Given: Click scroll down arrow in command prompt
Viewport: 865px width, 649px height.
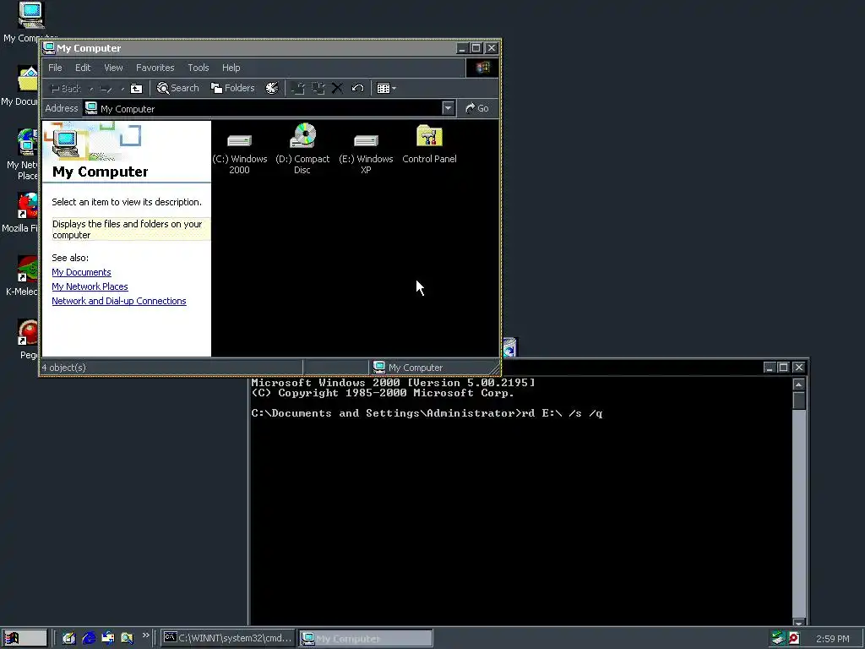Looking at the screenshot, I should point(799,623).
